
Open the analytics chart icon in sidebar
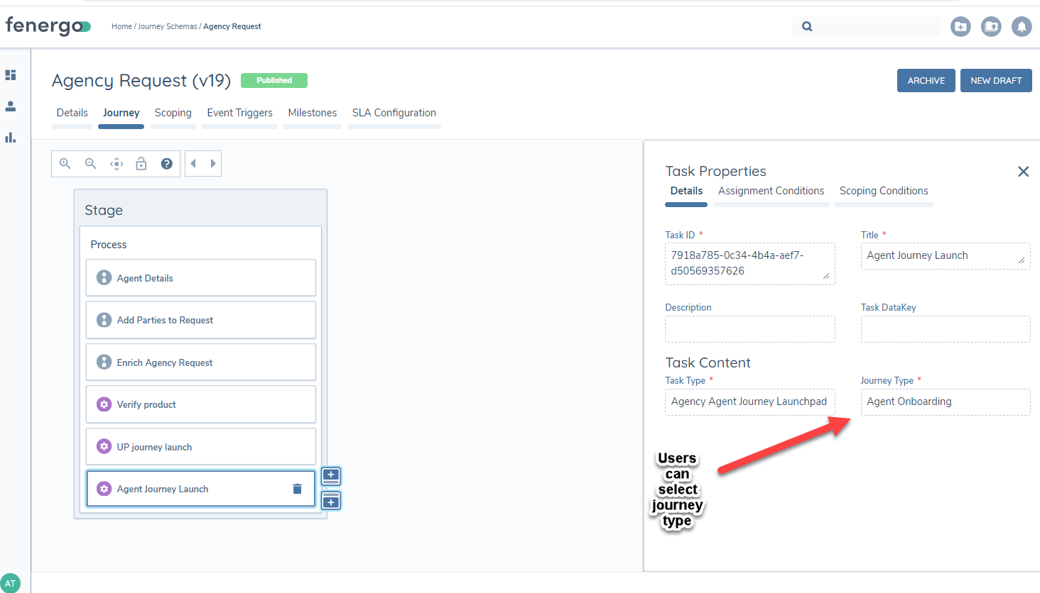point(11,137)
